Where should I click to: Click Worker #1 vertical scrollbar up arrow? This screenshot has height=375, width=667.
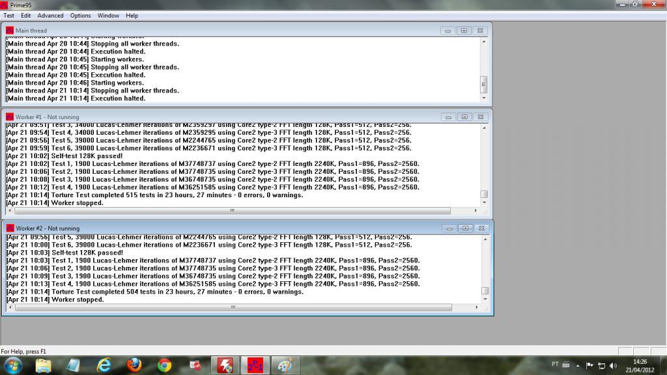[x=484, y=128]
